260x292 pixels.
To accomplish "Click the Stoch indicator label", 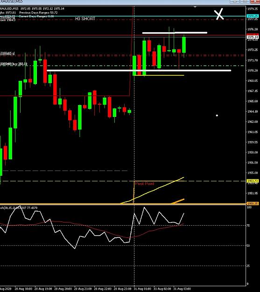I will (x=19, y=207).
